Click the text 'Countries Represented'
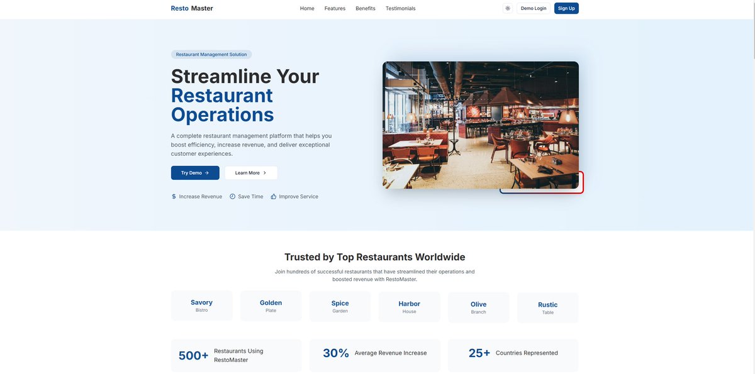 tap(527, 353)
